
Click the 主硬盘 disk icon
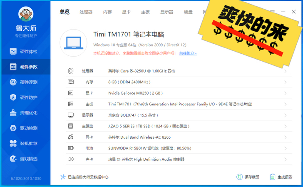pyautogui.click(x=71, y=126)
